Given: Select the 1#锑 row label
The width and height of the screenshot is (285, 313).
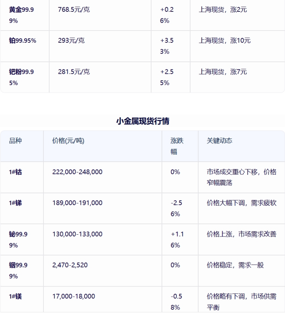Looking at the screenshot, I should pyautogui.click(x=15, y=203).
